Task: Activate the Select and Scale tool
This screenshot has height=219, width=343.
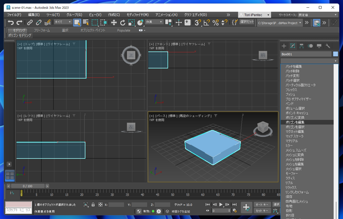Action: (x=132, y=22)
